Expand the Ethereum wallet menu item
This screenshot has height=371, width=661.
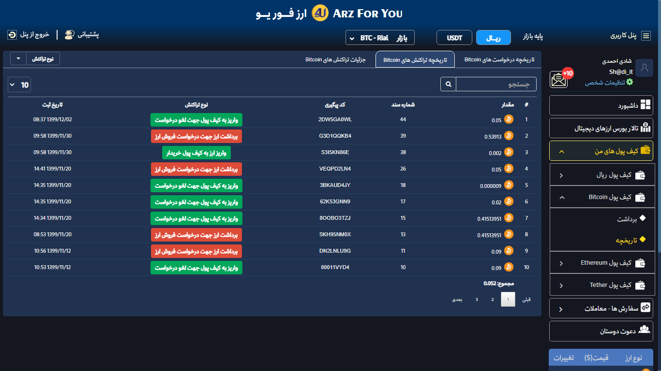pyautogui.click(x=601, y=263)
